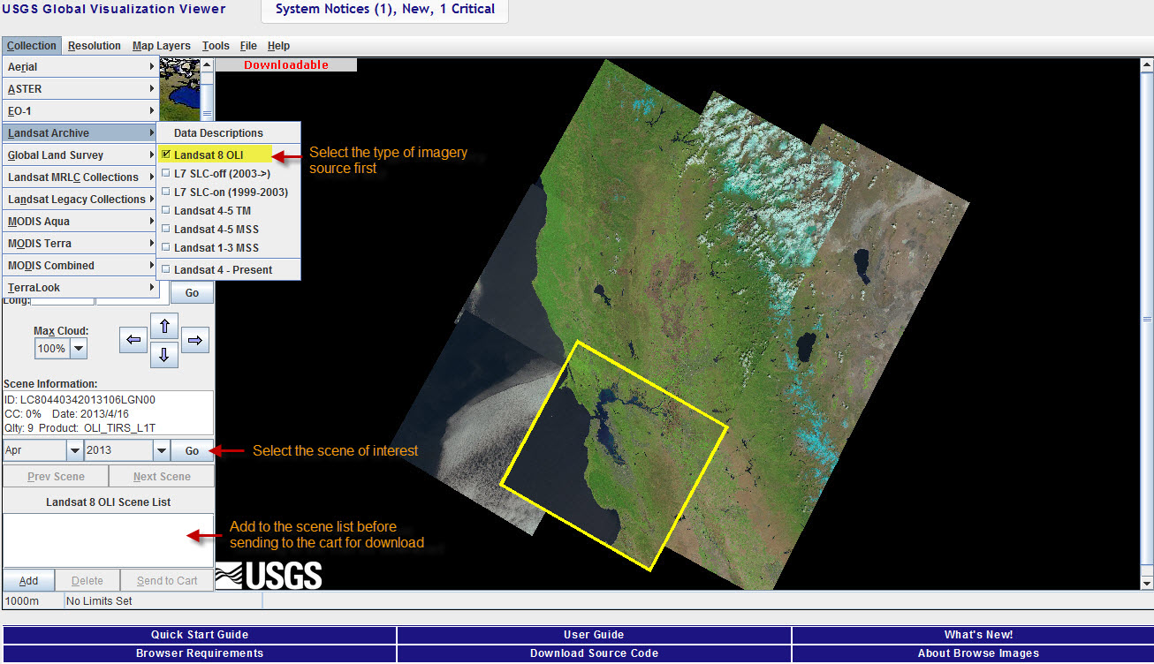Expand the MODIS Terra submenu
The height and width of the screenshot is (664, 1154).
[80, 243]
